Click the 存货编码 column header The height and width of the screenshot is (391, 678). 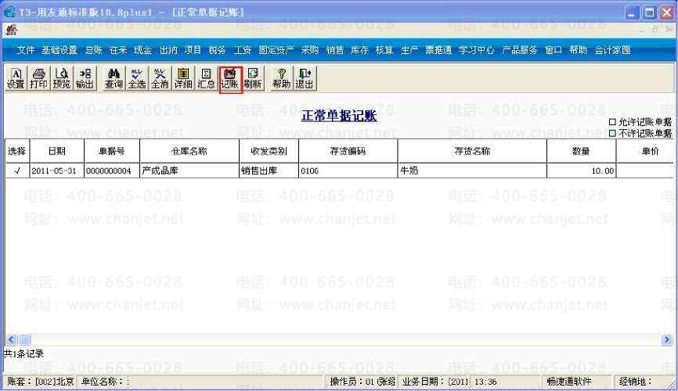pos(348,151)
